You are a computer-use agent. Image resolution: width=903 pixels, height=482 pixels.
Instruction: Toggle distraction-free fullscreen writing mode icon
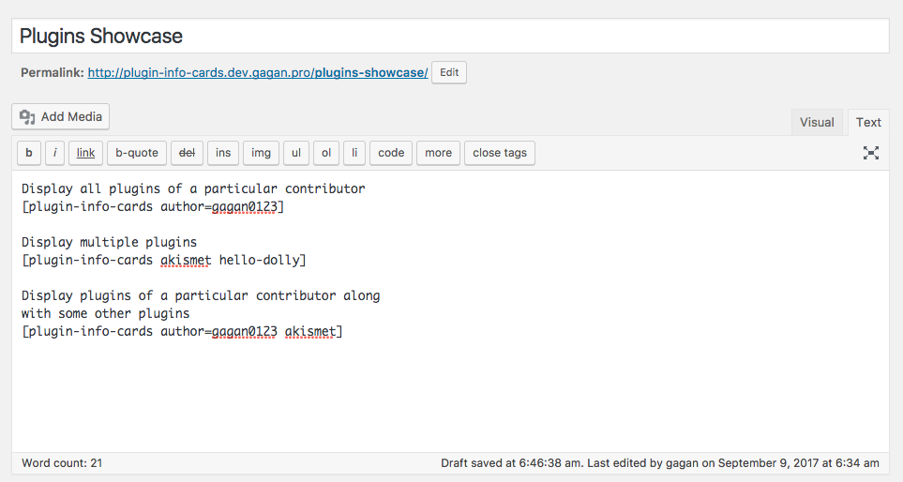871,153
